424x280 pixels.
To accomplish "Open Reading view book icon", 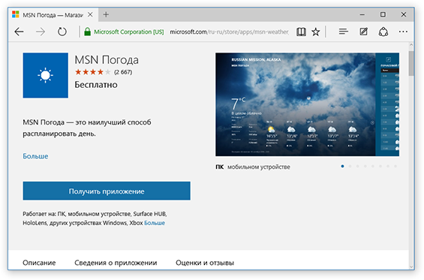I will point(301,32).
